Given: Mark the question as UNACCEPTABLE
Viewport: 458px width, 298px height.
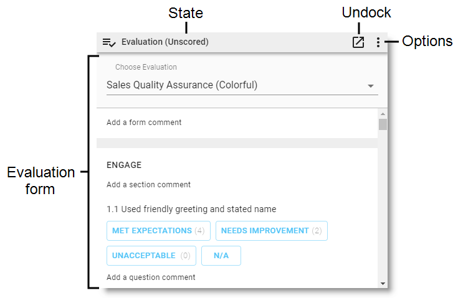Looking at the screenshot, I should click(x=151, y=256).
